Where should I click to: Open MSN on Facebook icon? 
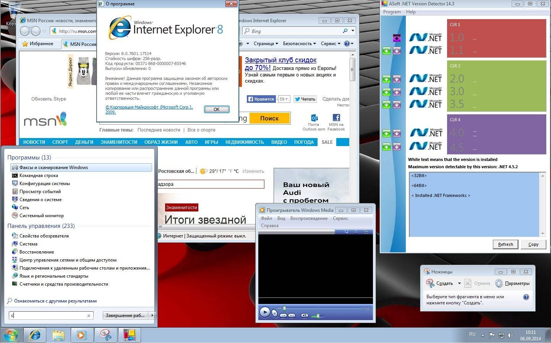(336, 117)
